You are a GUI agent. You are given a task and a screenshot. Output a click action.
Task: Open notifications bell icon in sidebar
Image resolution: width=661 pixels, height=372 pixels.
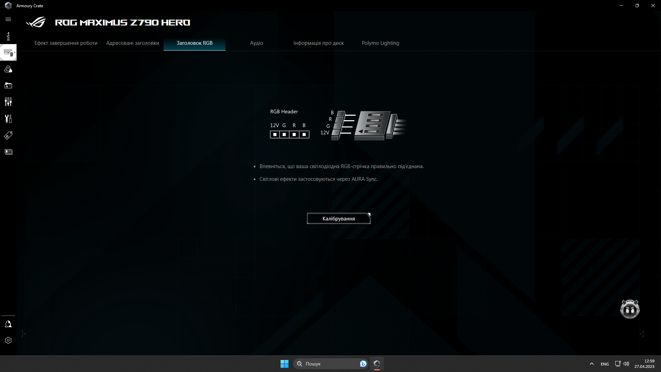pos(8,324)
